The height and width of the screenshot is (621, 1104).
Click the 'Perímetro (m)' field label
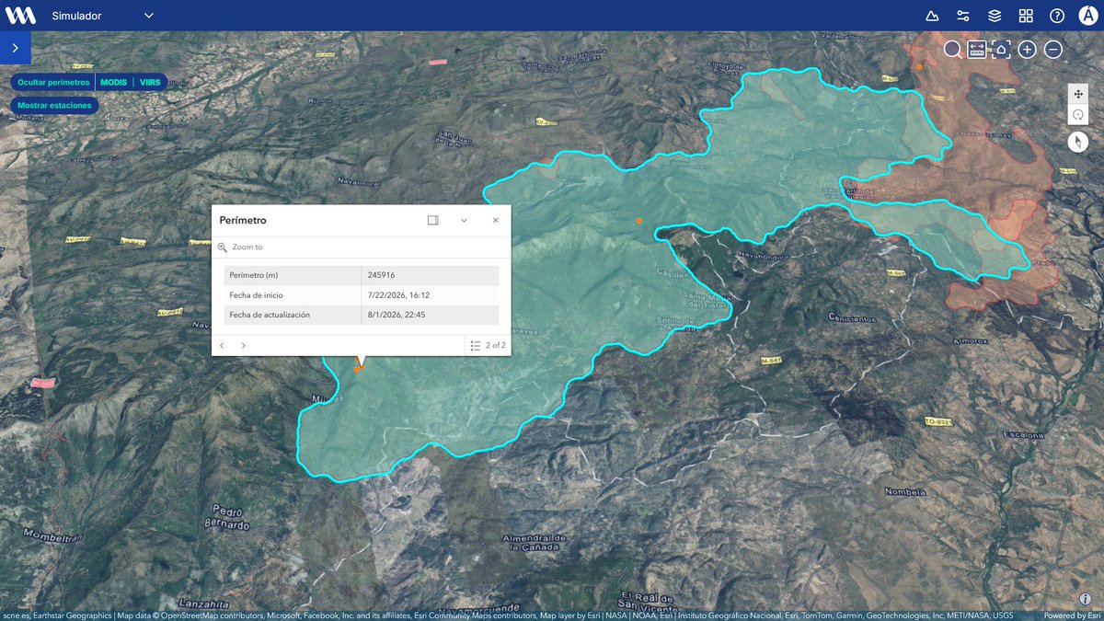click(x=253, y=275)
